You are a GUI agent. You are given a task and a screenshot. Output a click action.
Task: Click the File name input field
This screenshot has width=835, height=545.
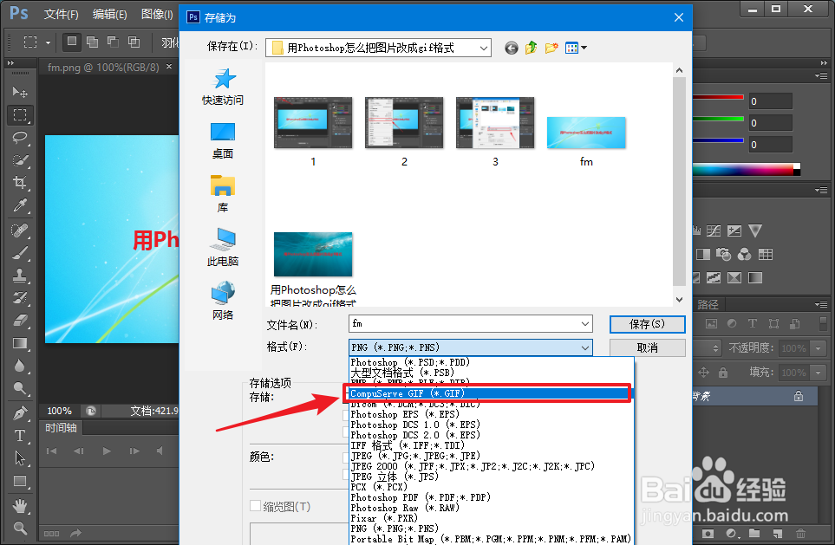463,323
